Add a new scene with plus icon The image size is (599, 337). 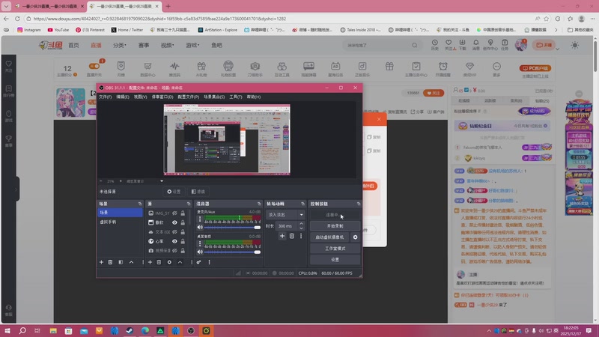[x=101, y=262]
